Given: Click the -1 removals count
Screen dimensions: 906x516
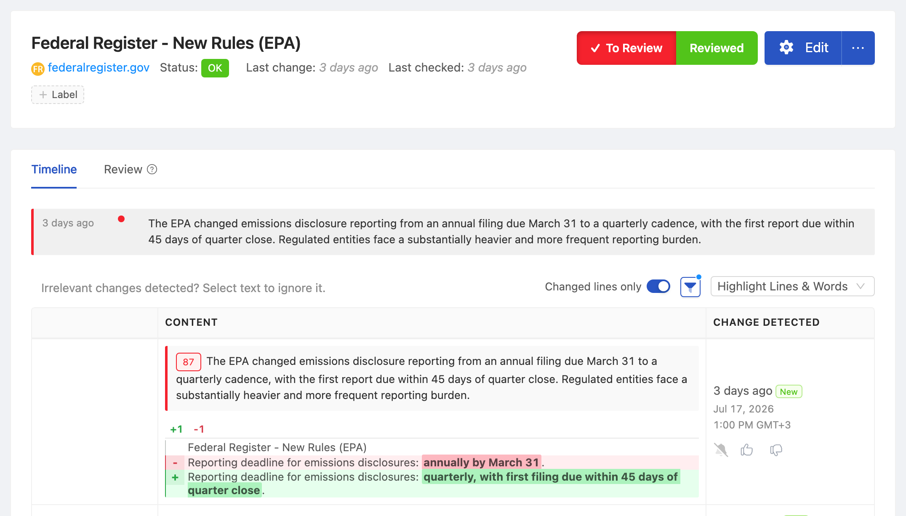Looking at the screenshot, I should (x=199, y=429).
